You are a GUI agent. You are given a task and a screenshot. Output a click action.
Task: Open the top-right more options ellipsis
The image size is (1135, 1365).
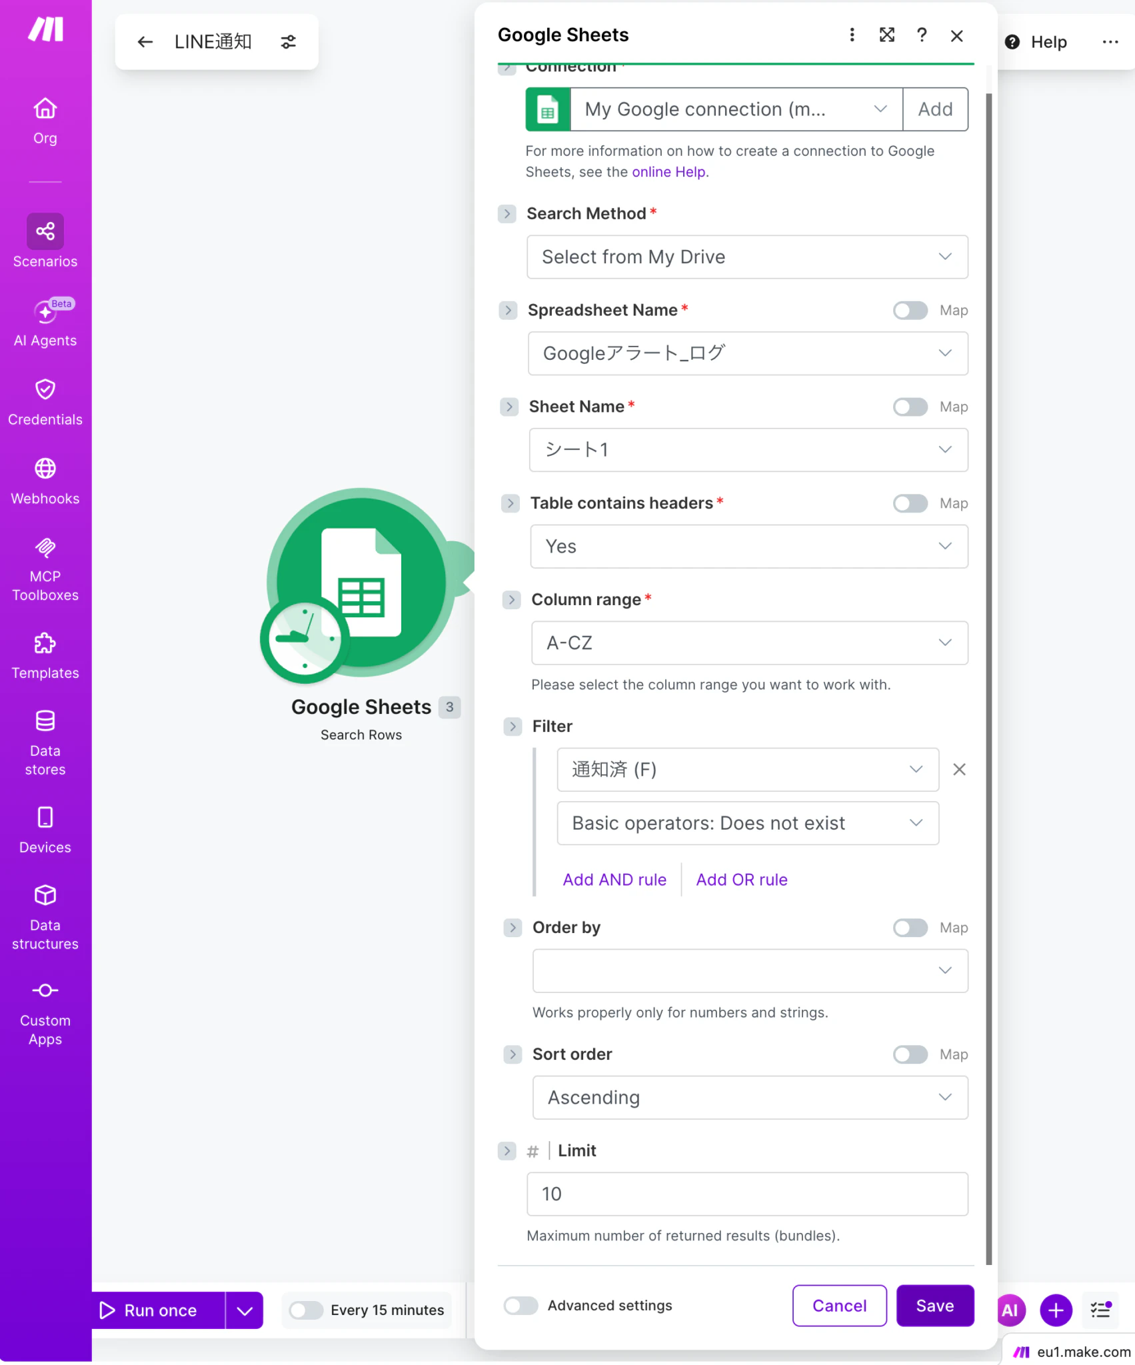click(1110, 42)
